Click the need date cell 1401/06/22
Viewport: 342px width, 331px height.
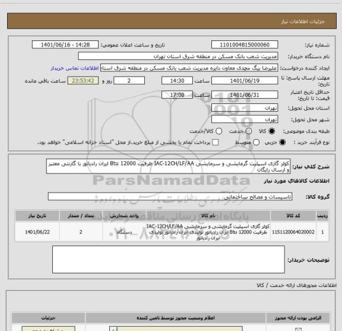coord(37,232)
